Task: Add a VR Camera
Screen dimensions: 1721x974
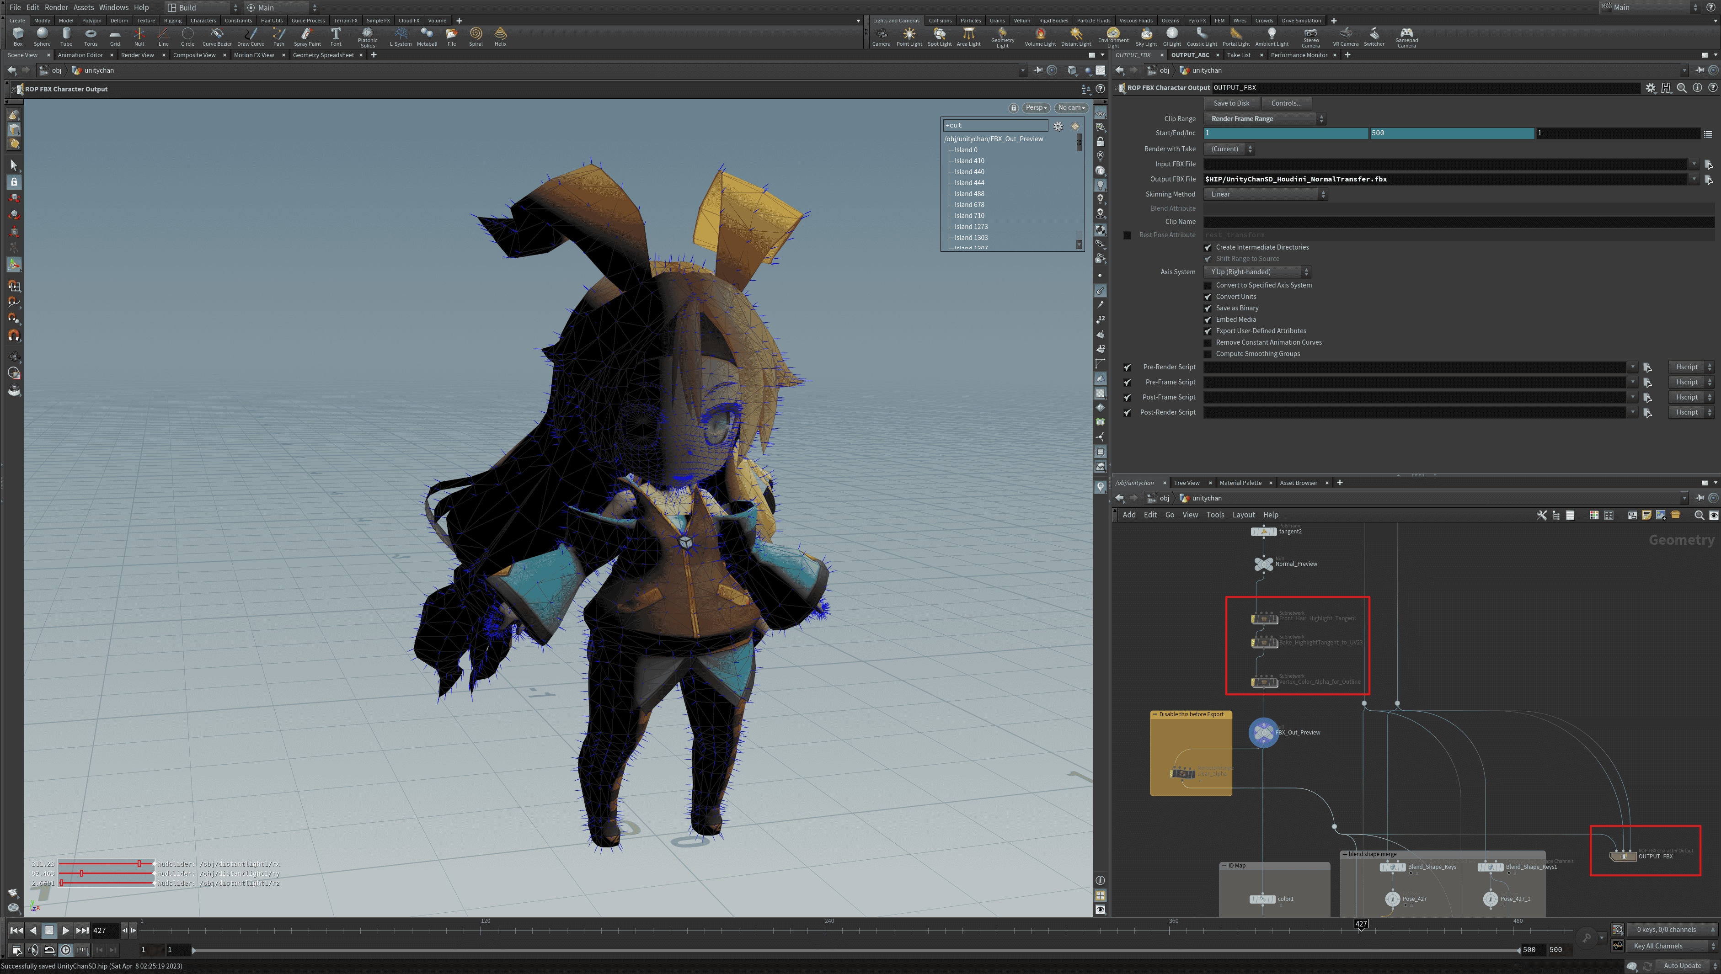Action: point(1345,37)
